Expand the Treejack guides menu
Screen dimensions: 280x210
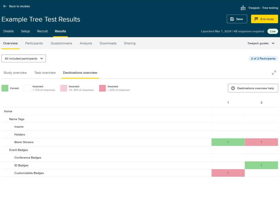point(261,43)
